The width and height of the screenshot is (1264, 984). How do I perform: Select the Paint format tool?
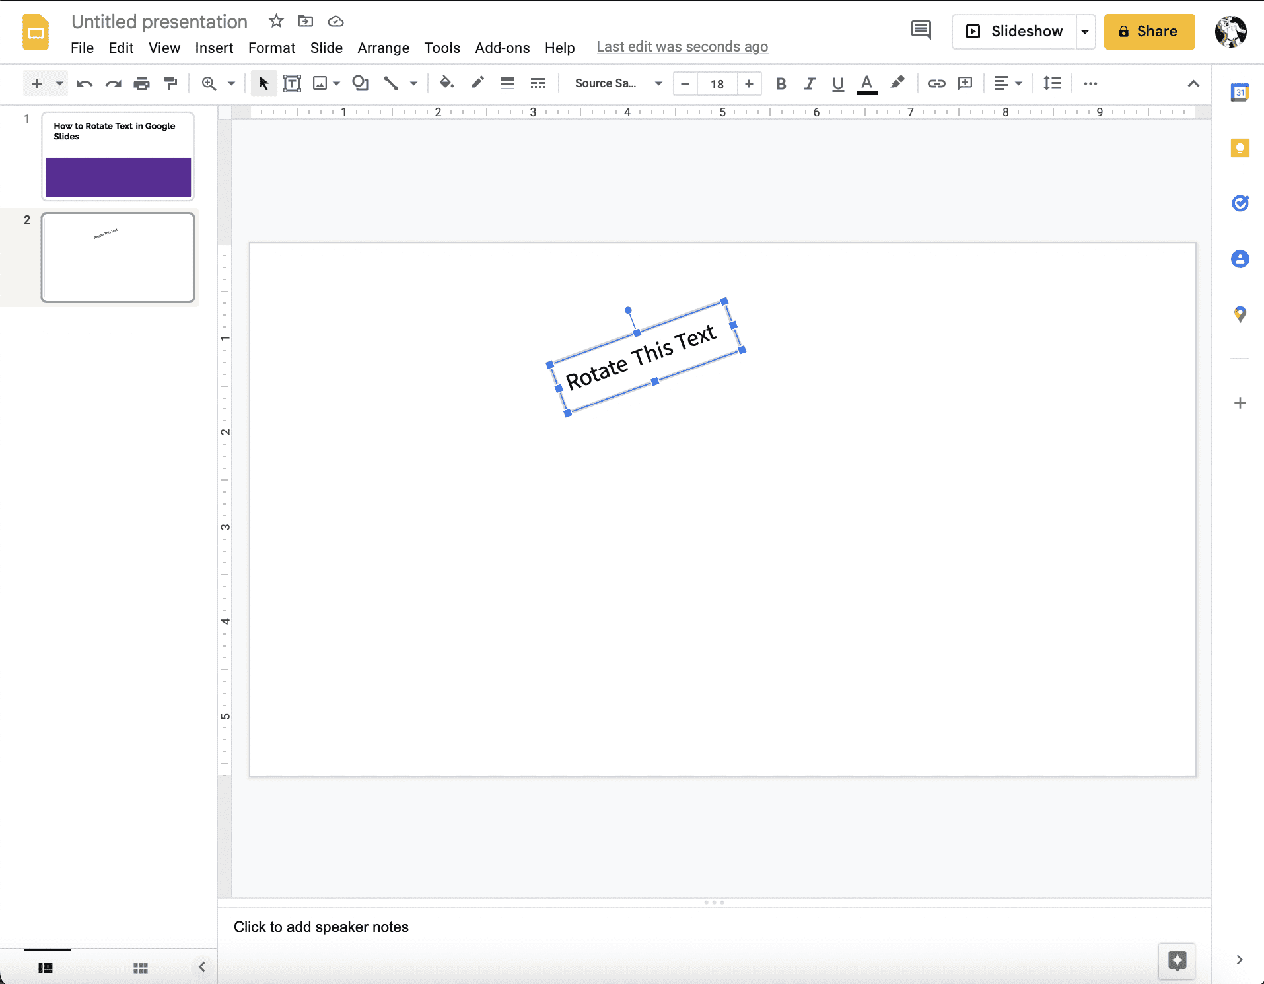coord(170,83)
